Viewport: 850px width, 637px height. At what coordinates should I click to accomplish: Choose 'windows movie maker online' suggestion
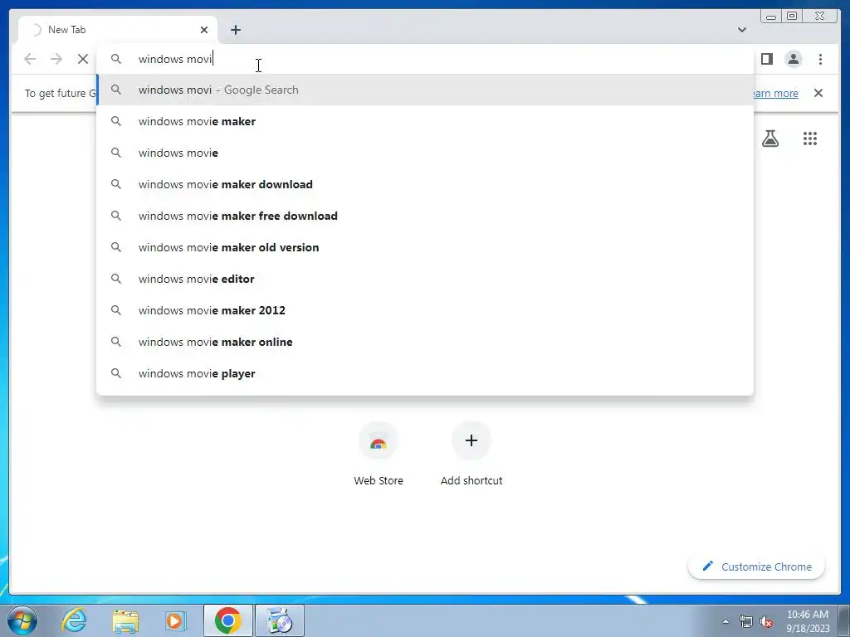425,342
